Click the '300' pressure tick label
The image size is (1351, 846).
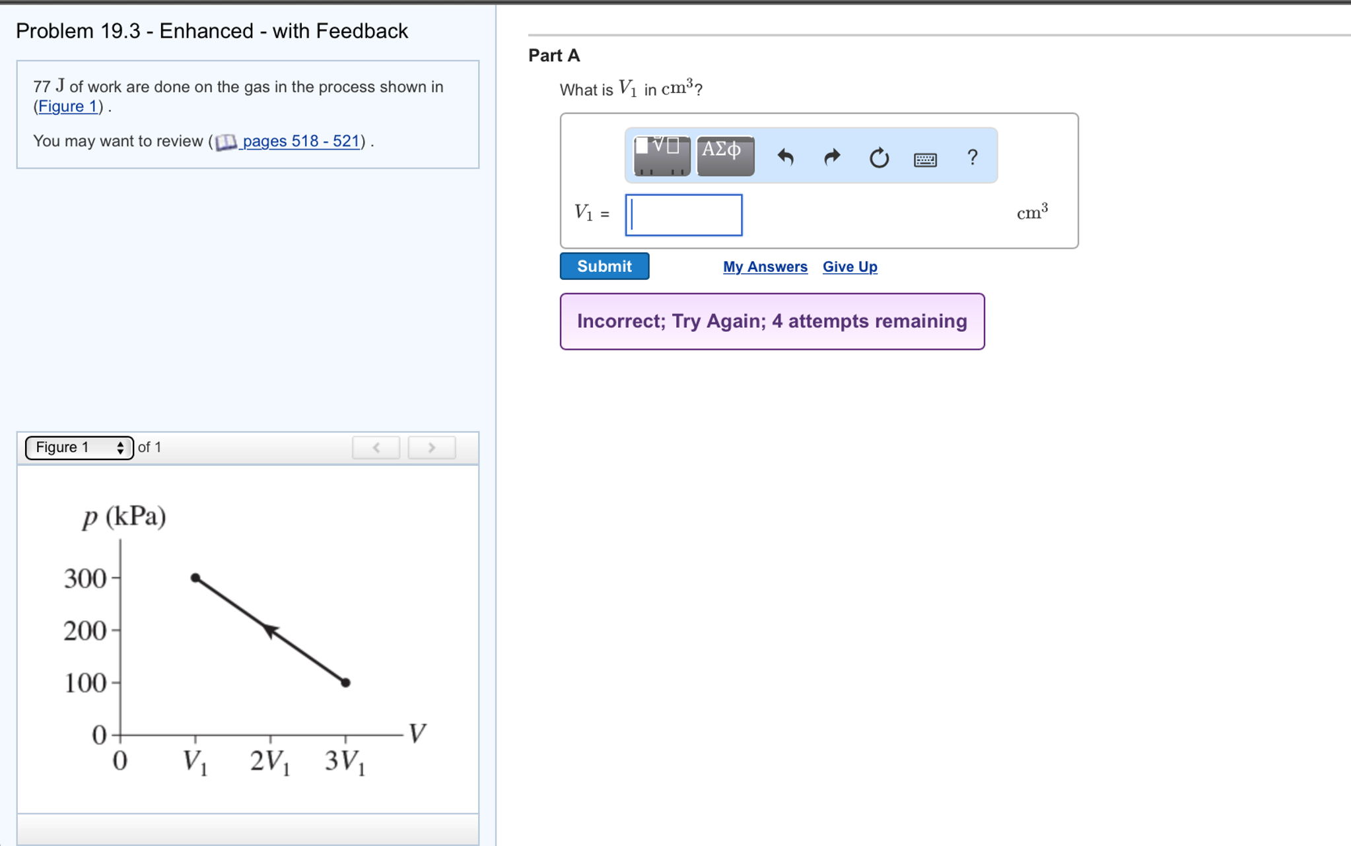tap(85, 578)
